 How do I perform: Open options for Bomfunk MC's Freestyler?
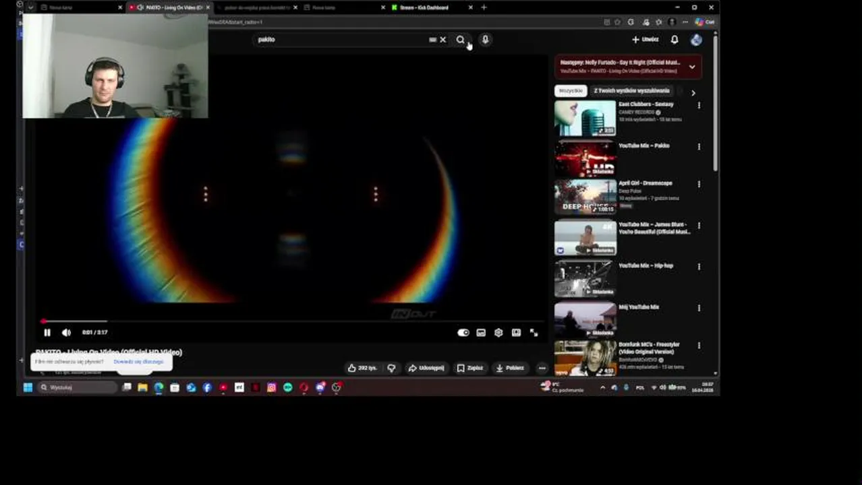[699, 346]
